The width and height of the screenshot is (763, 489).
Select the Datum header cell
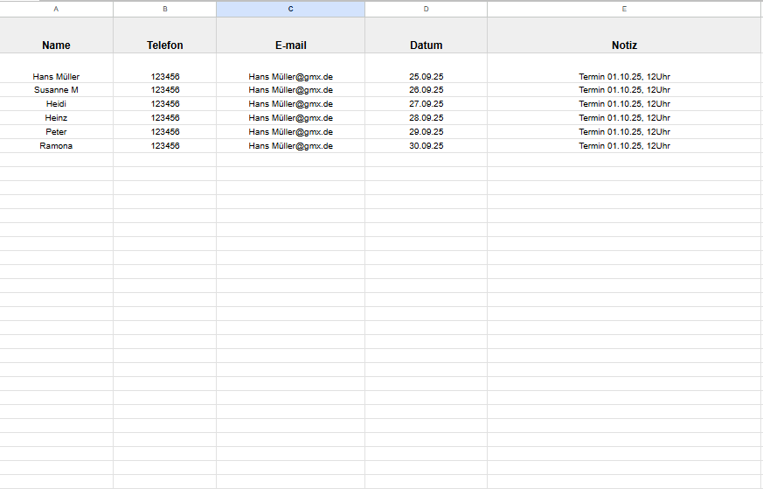coord(426,45)
